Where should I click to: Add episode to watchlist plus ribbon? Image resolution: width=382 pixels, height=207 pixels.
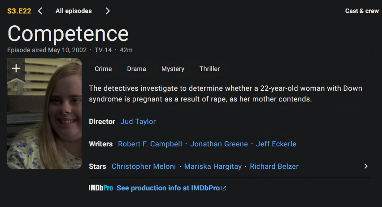coord(16,69)
